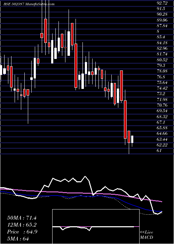174x244 pixels.
Task: Click the 71.98 price axis label
Action: tap(162, 100)
